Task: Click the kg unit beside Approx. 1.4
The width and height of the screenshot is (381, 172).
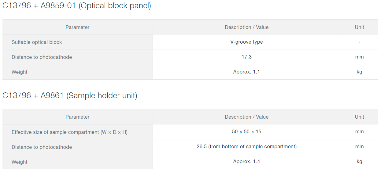Action: [x=359, y=162]
